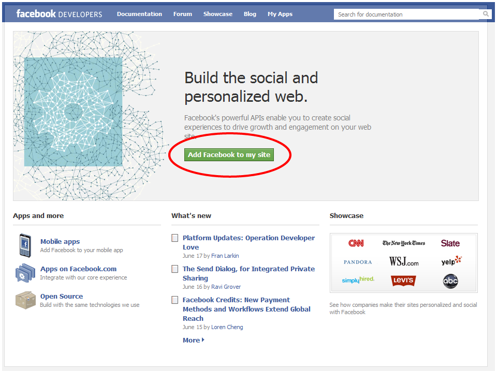Click Add Facebook to my site button
Image resolution: width=497 pixels, height=373 pixels.
click(229, 154)
